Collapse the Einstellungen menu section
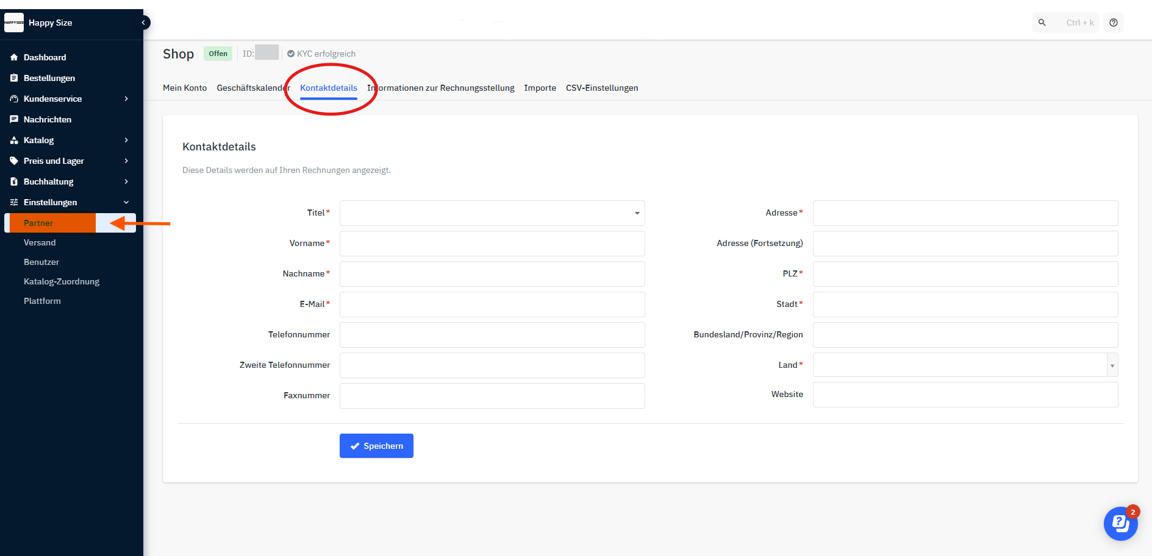The image size is (1152, 556). click(x=126, y=202)
